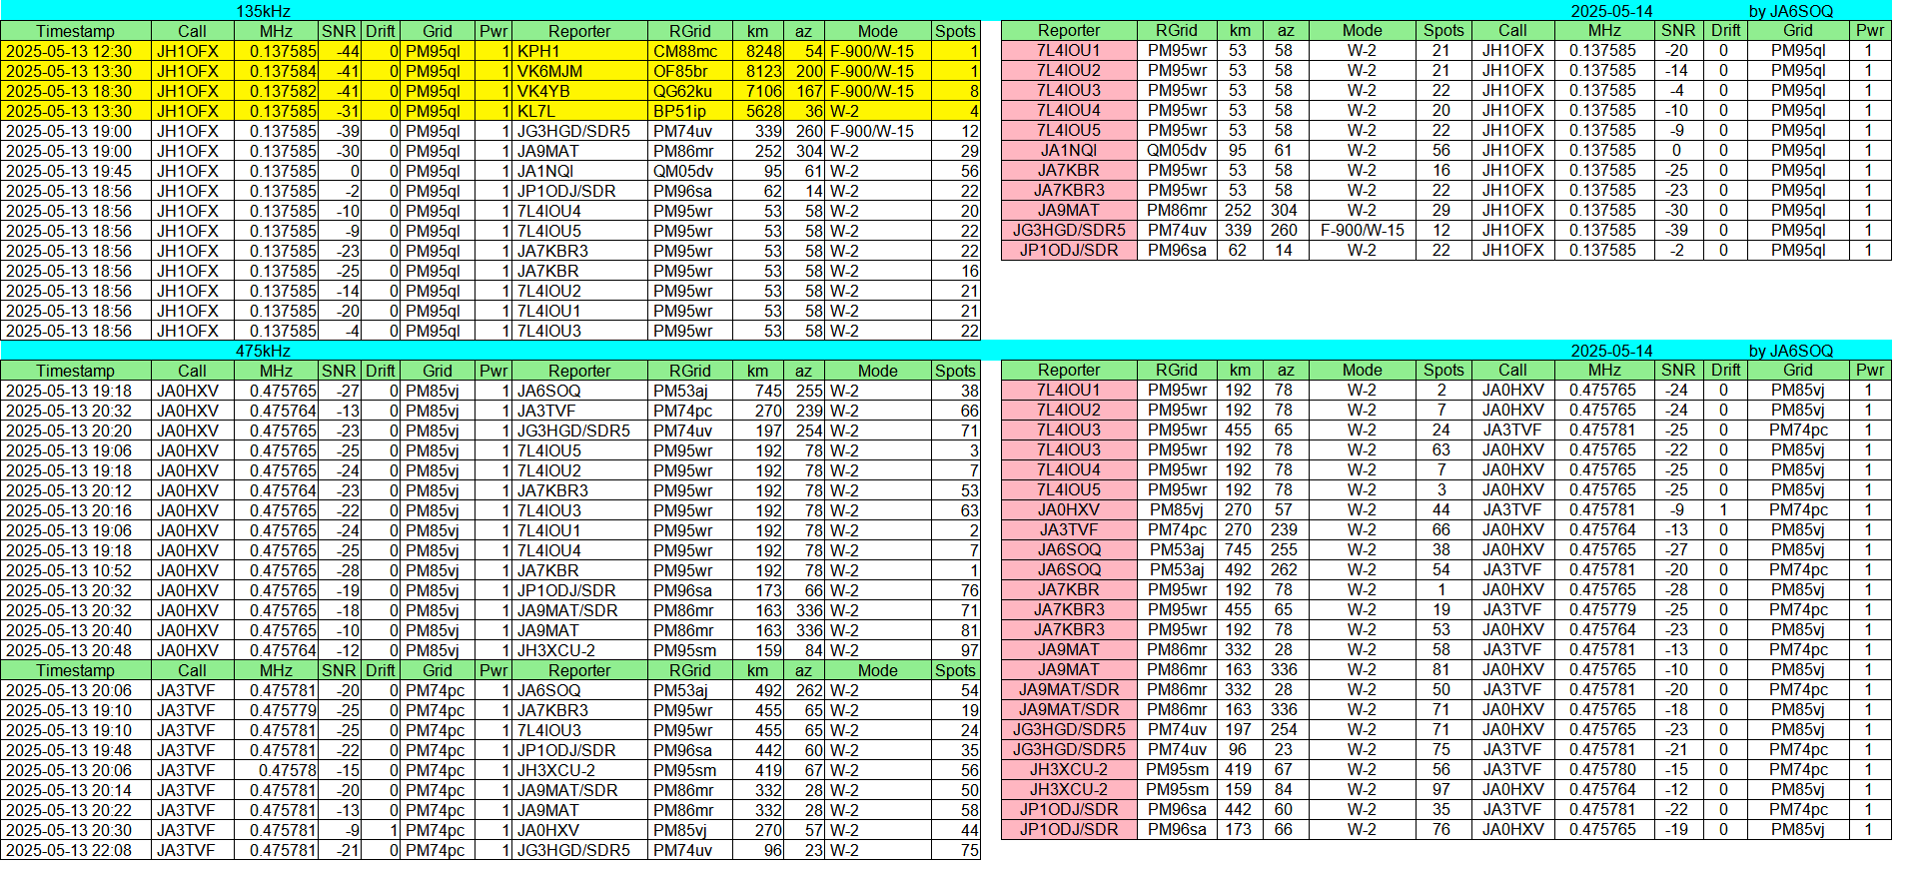Click the OF85br grid locator cell

pyautogui.click(x=689, y=71)
